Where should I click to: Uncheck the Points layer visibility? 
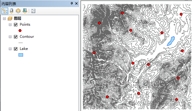point(15,24)
